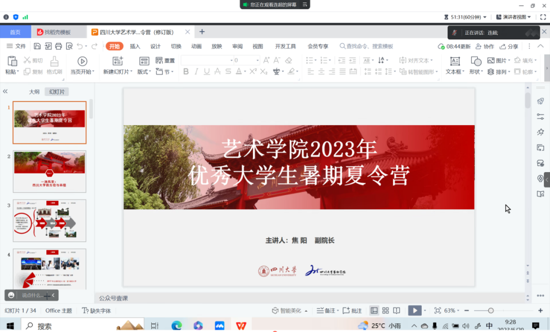The image size is (550, 332).
Task: Click the Save icon in quick access toolbar
Action: point(37,46)
